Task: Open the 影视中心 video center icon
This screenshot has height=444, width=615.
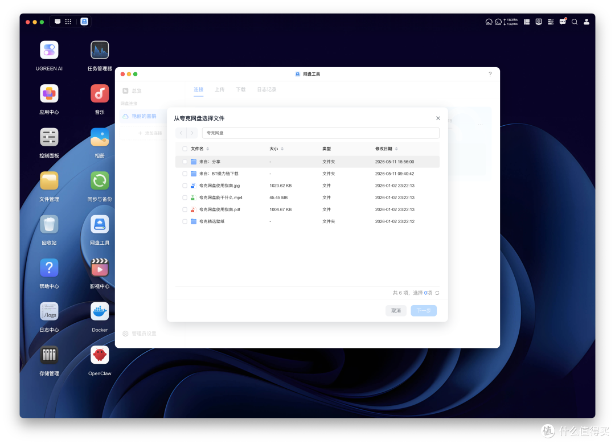Action: click(x=100, y=268)
